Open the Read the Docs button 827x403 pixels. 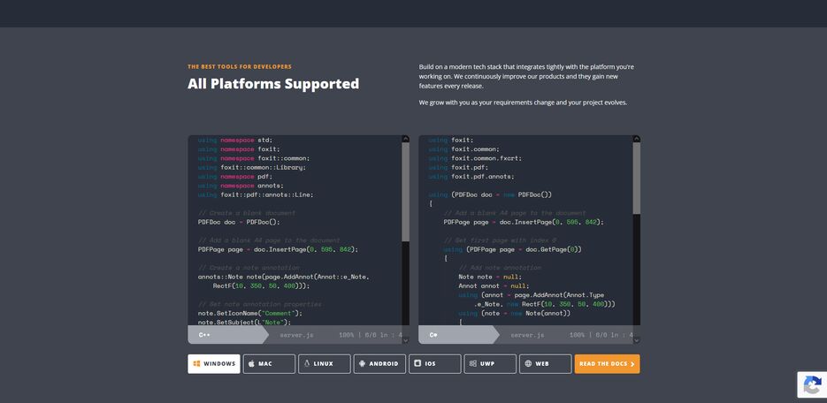click(x=607, y=363)
